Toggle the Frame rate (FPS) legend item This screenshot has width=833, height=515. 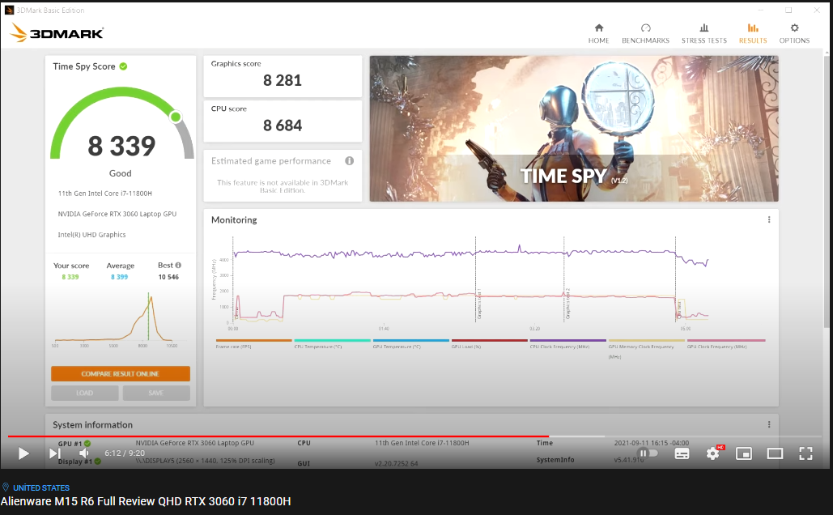[x=253, y=343]
